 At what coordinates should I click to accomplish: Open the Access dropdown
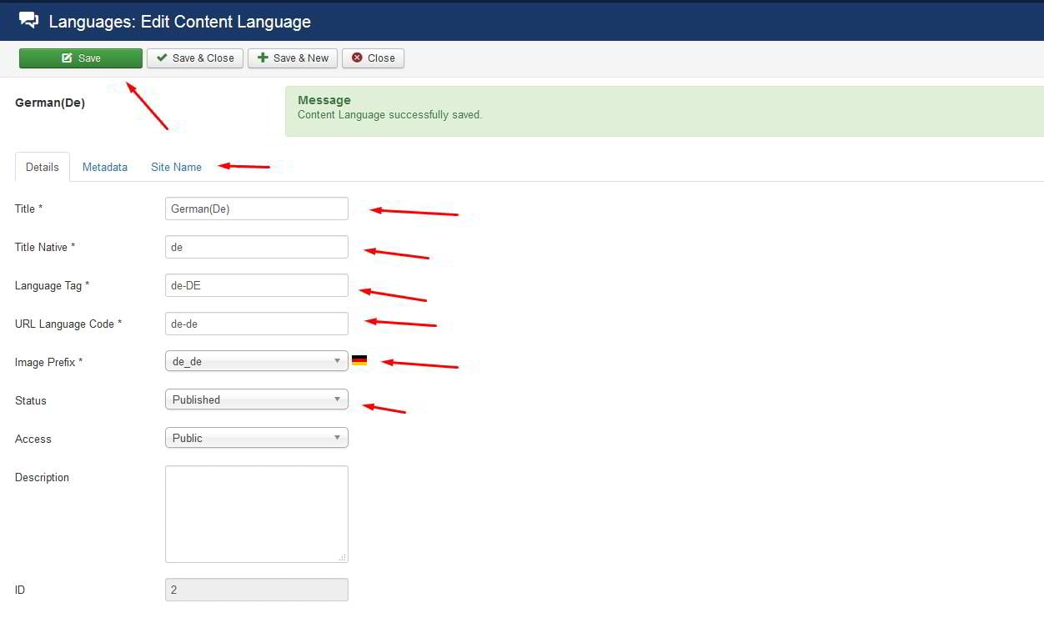point(256,439)
